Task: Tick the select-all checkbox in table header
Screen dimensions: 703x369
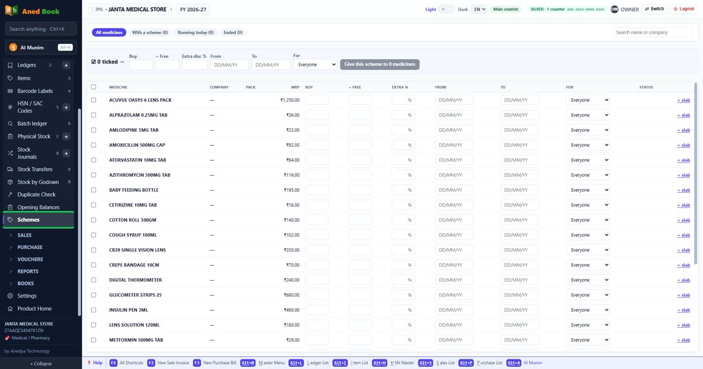Action: coord(93,87)
